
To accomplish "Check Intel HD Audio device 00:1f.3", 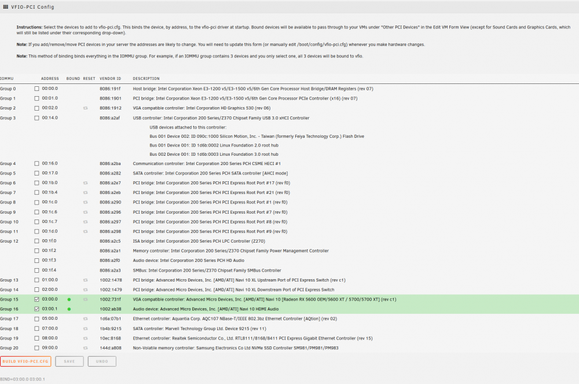I will point(36,260).
